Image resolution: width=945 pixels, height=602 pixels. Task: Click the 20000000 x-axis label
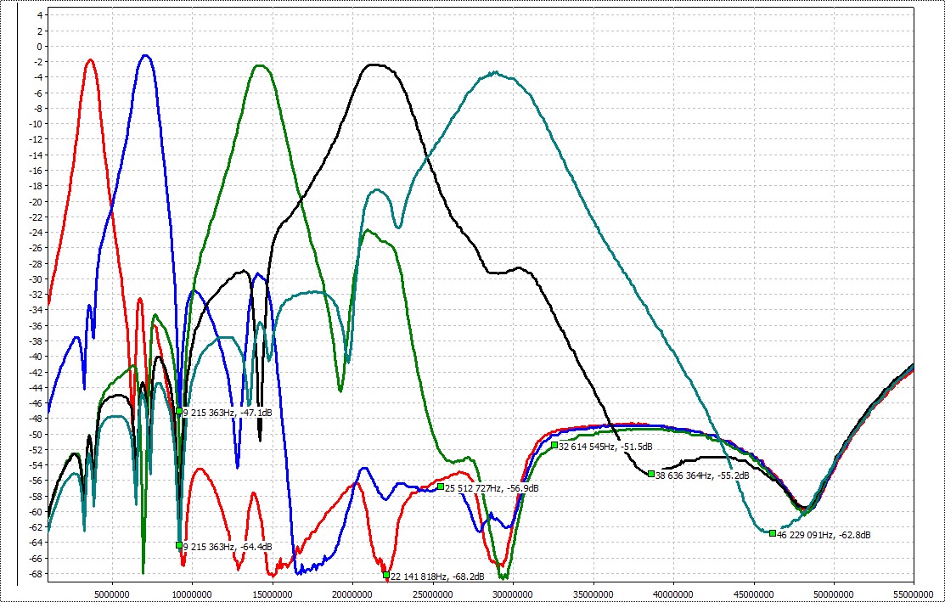(352, 593)
